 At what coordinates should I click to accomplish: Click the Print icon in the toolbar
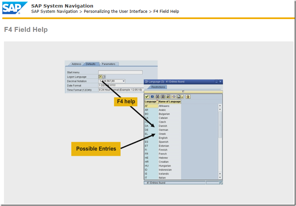pos(178,97)
